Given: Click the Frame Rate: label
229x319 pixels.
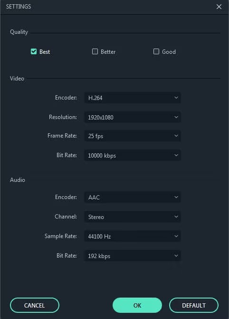Looking at the screenshot, I should click(62, 136).
